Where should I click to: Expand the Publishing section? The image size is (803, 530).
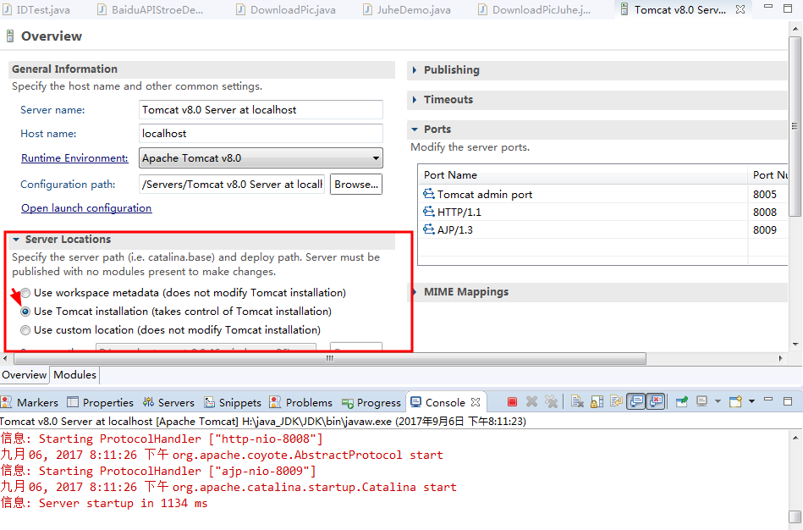[x=415, y=69]
